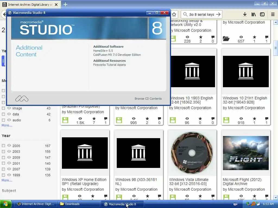This screenshot has height=208, width=278.
Task: Click software floppy icon on 918 views card
Action: [x=226, y=120]
